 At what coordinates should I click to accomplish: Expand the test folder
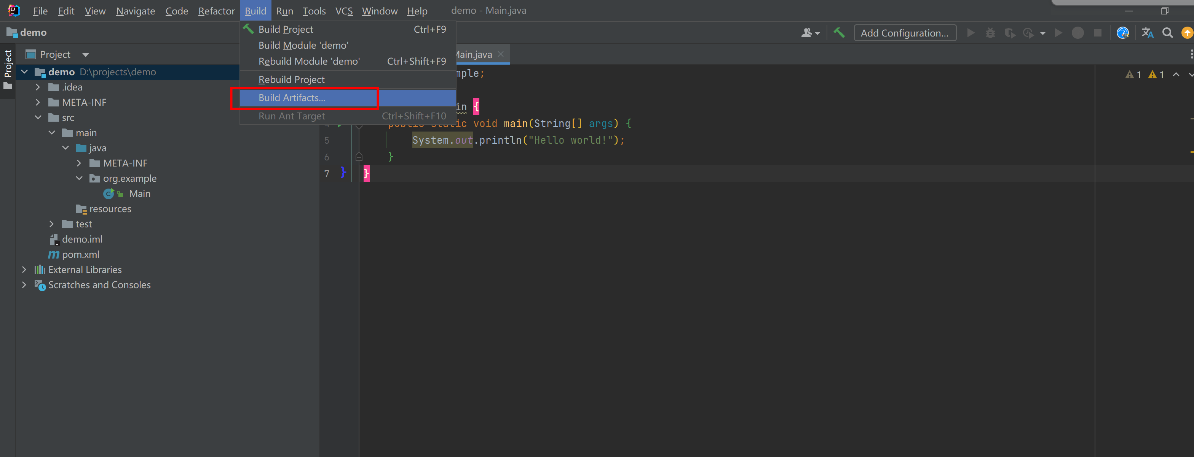52,224
